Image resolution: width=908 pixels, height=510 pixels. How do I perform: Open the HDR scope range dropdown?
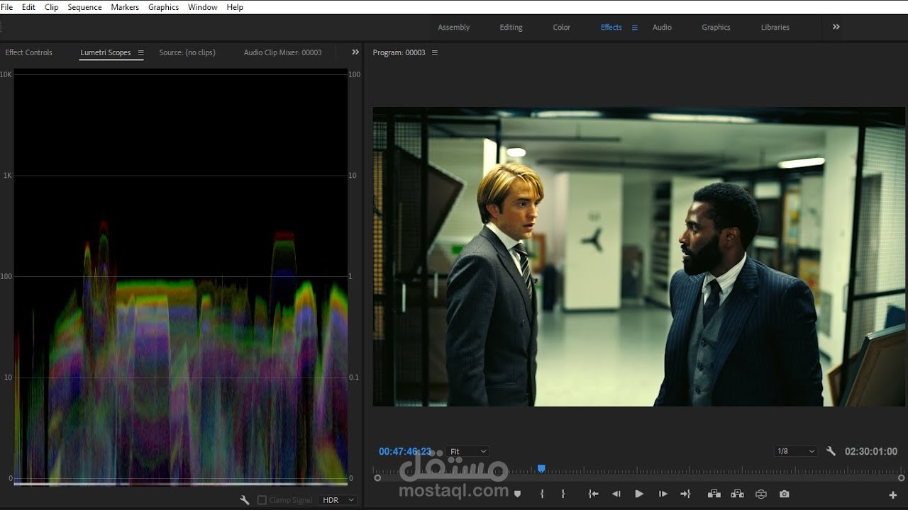point(338,500)
